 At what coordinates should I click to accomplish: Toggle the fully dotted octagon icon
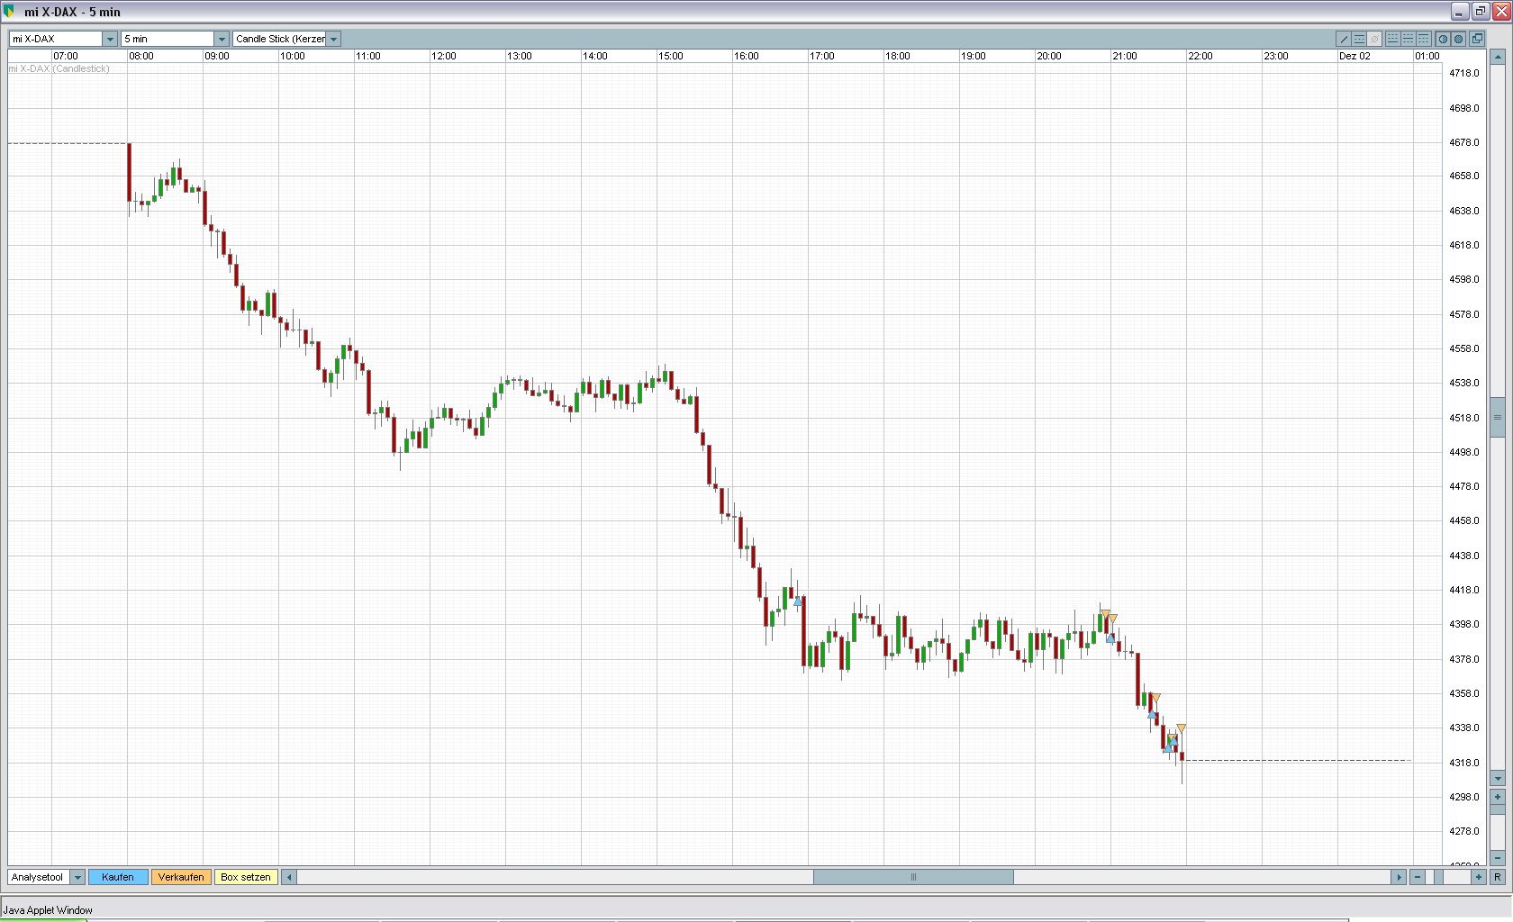1458,39
